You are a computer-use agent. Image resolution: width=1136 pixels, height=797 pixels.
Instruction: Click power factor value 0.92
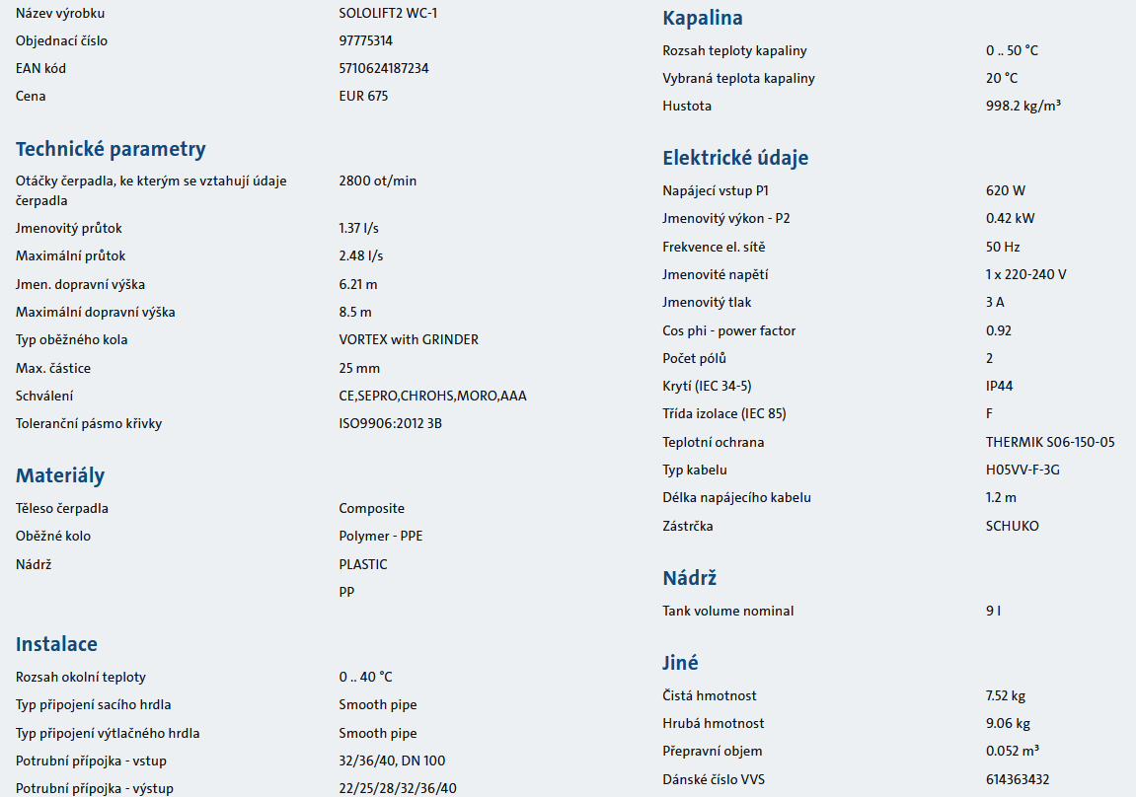pyautogui.click(x=999, y=330)
